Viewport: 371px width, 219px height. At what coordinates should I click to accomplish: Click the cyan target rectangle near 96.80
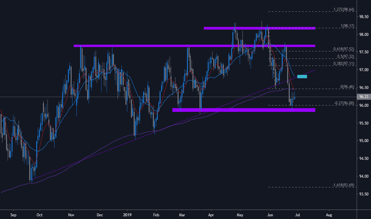(x=302, y=76)
